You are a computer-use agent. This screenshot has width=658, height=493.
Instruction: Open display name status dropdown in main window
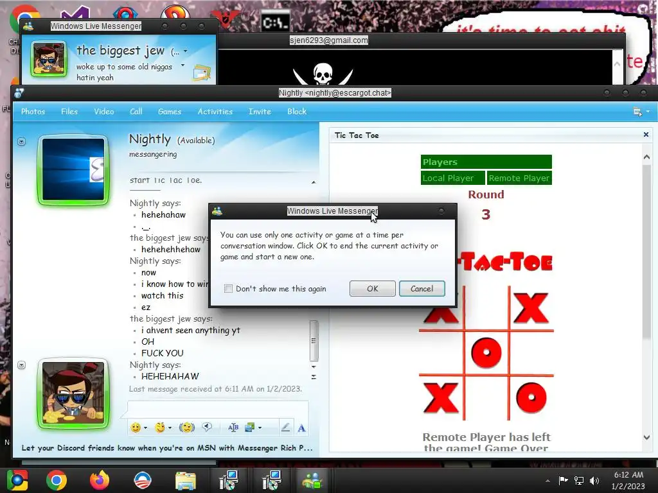(x=186, y=51)
